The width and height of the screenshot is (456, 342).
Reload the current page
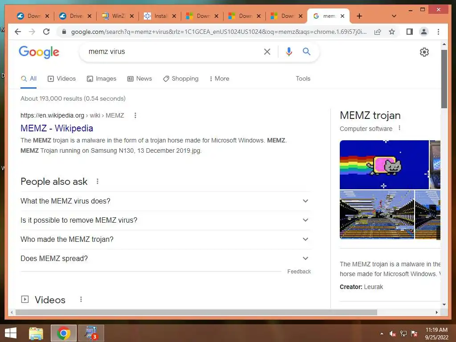(46, 32)
